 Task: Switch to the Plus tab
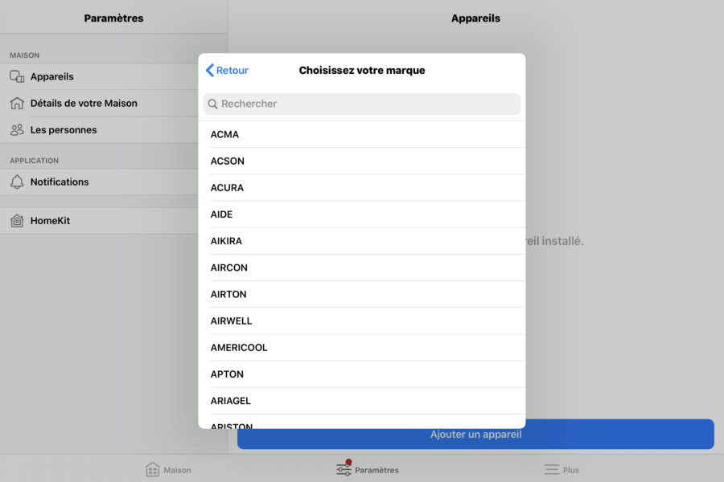coord(562,469)
